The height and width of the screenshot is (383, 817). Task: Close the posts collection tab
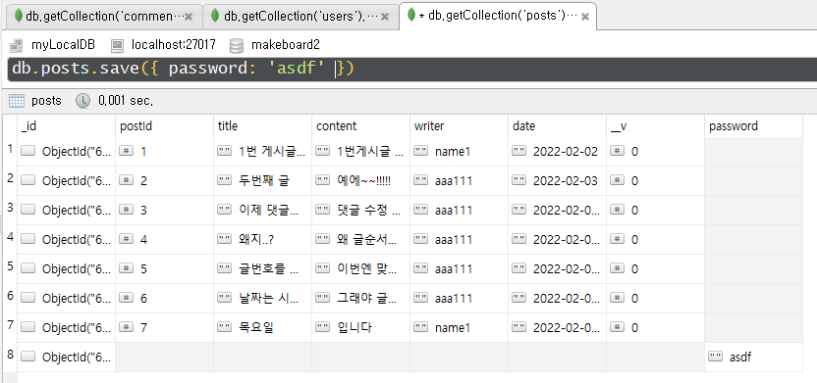[585, 16]
